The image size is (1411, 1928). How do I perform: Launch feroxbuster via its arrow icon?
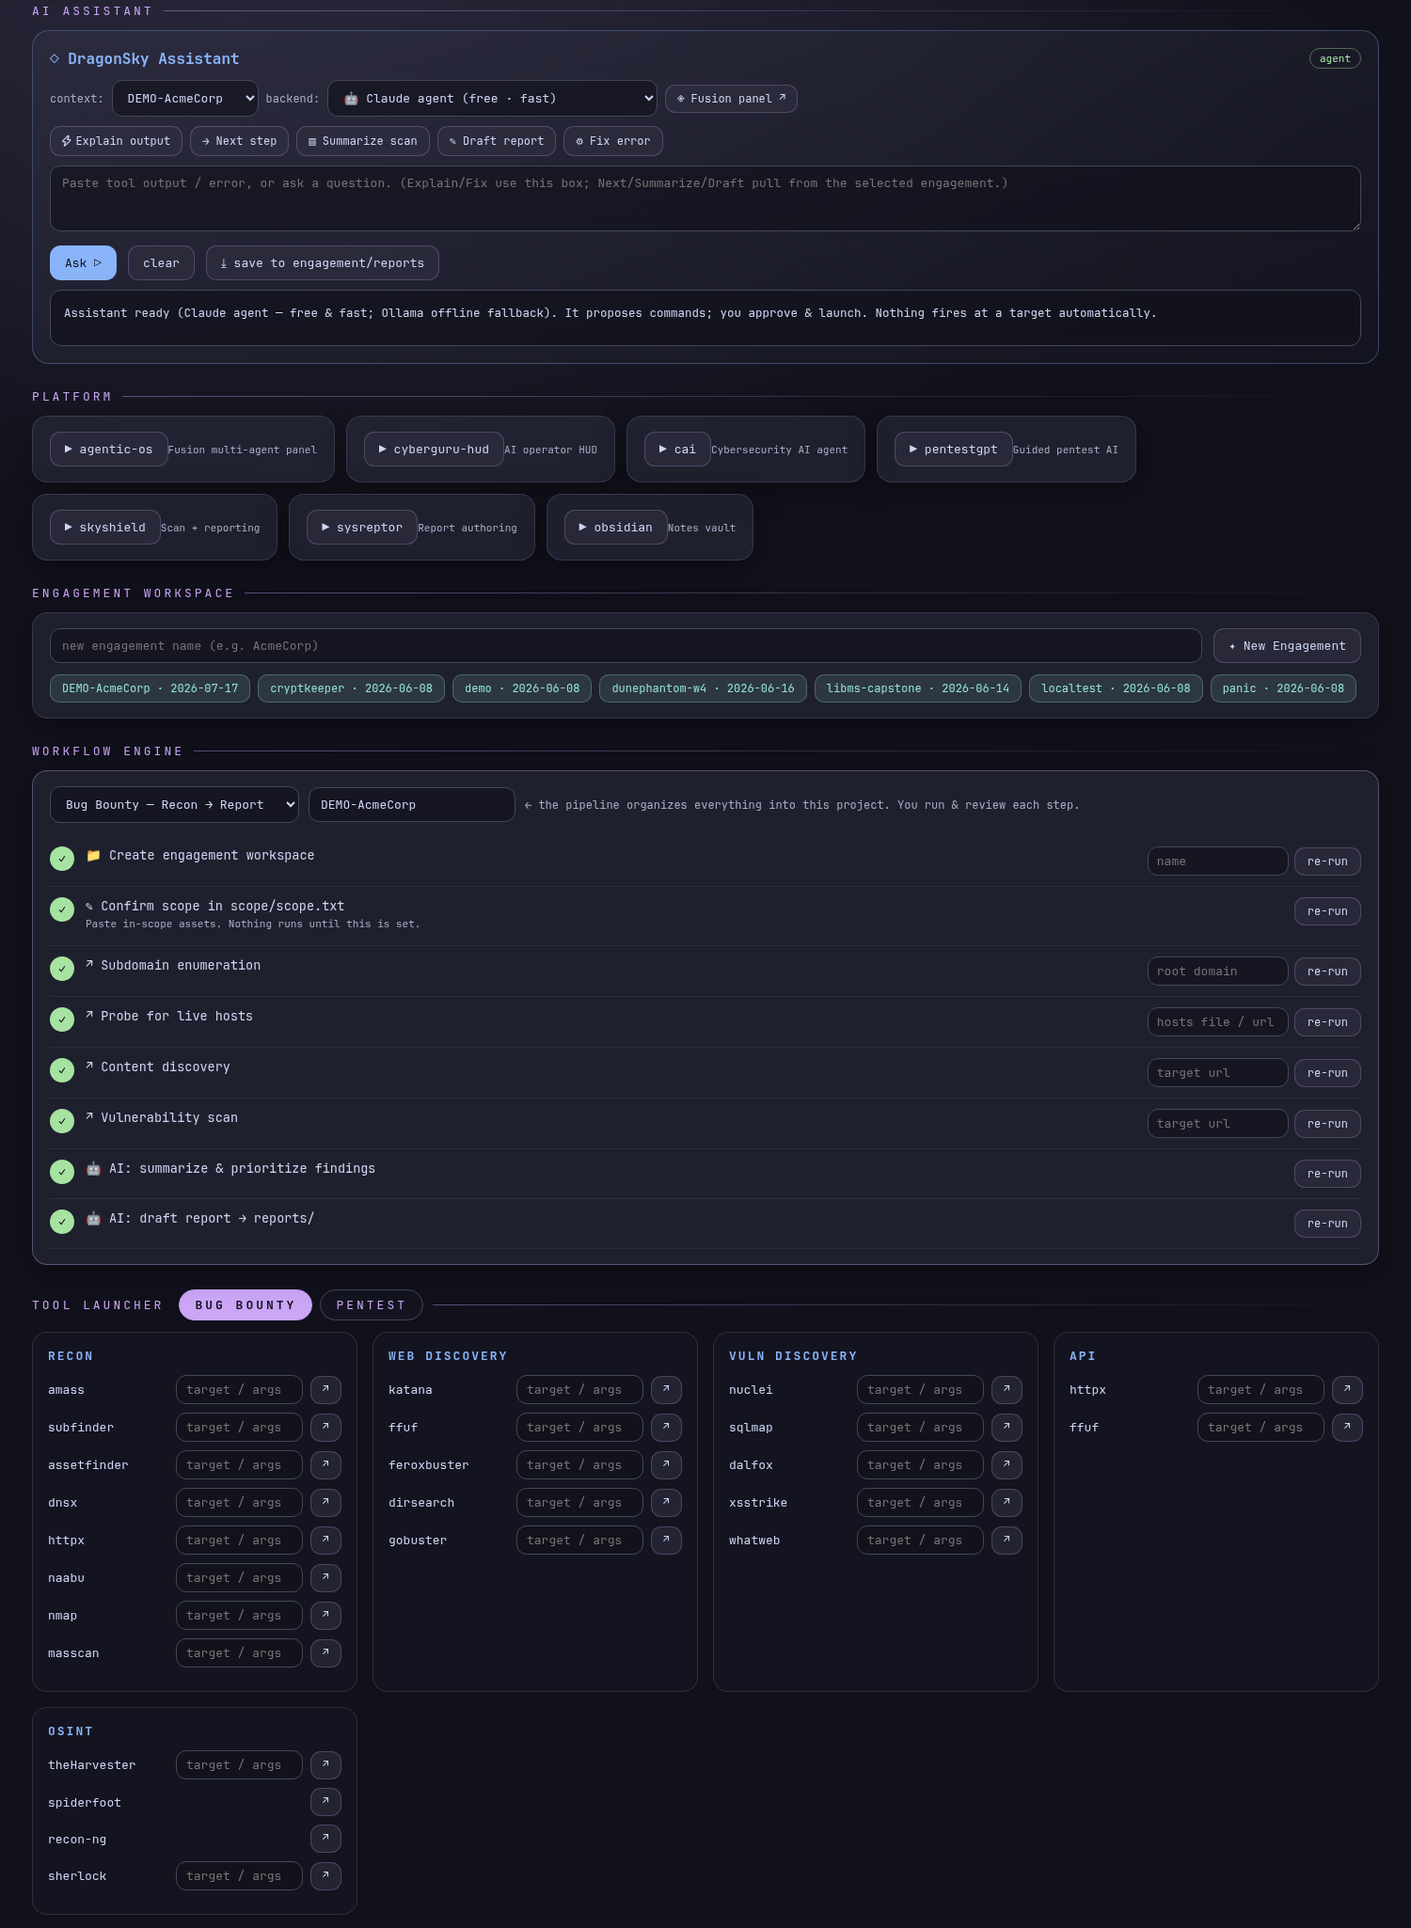click(x=666, y=1464)
